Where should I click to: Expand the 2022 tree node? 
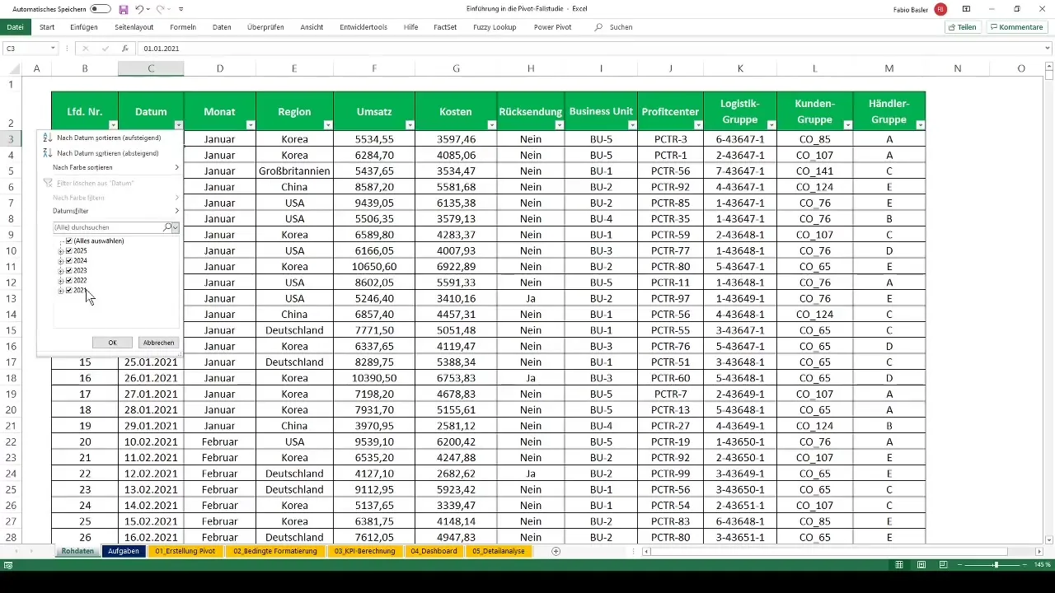point(60,281)
